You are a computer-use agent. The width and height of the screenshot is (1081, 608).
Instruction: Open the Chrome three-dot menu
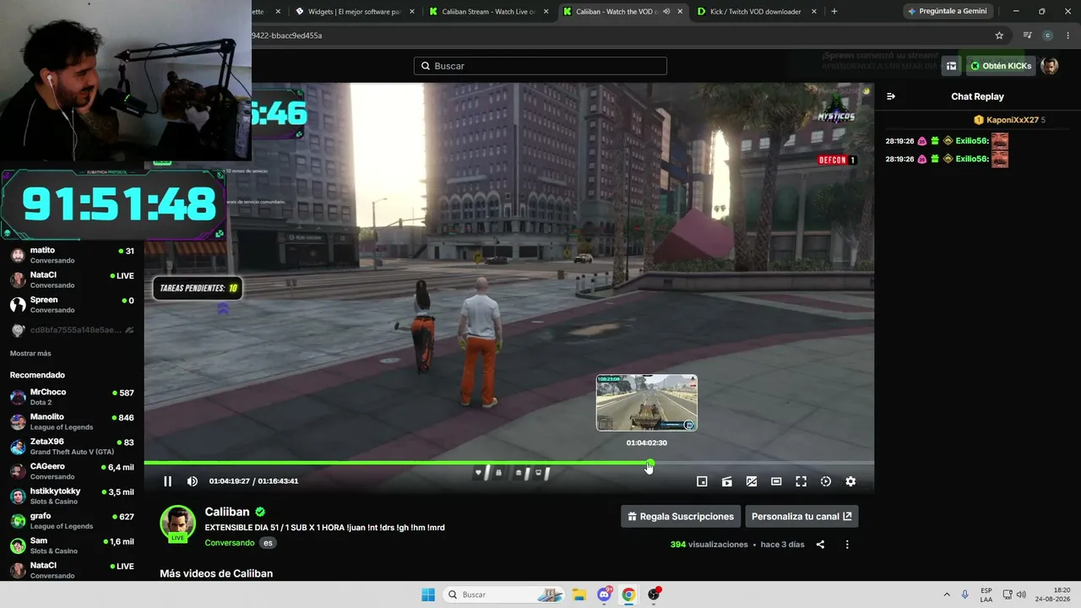coord(1068,35)
